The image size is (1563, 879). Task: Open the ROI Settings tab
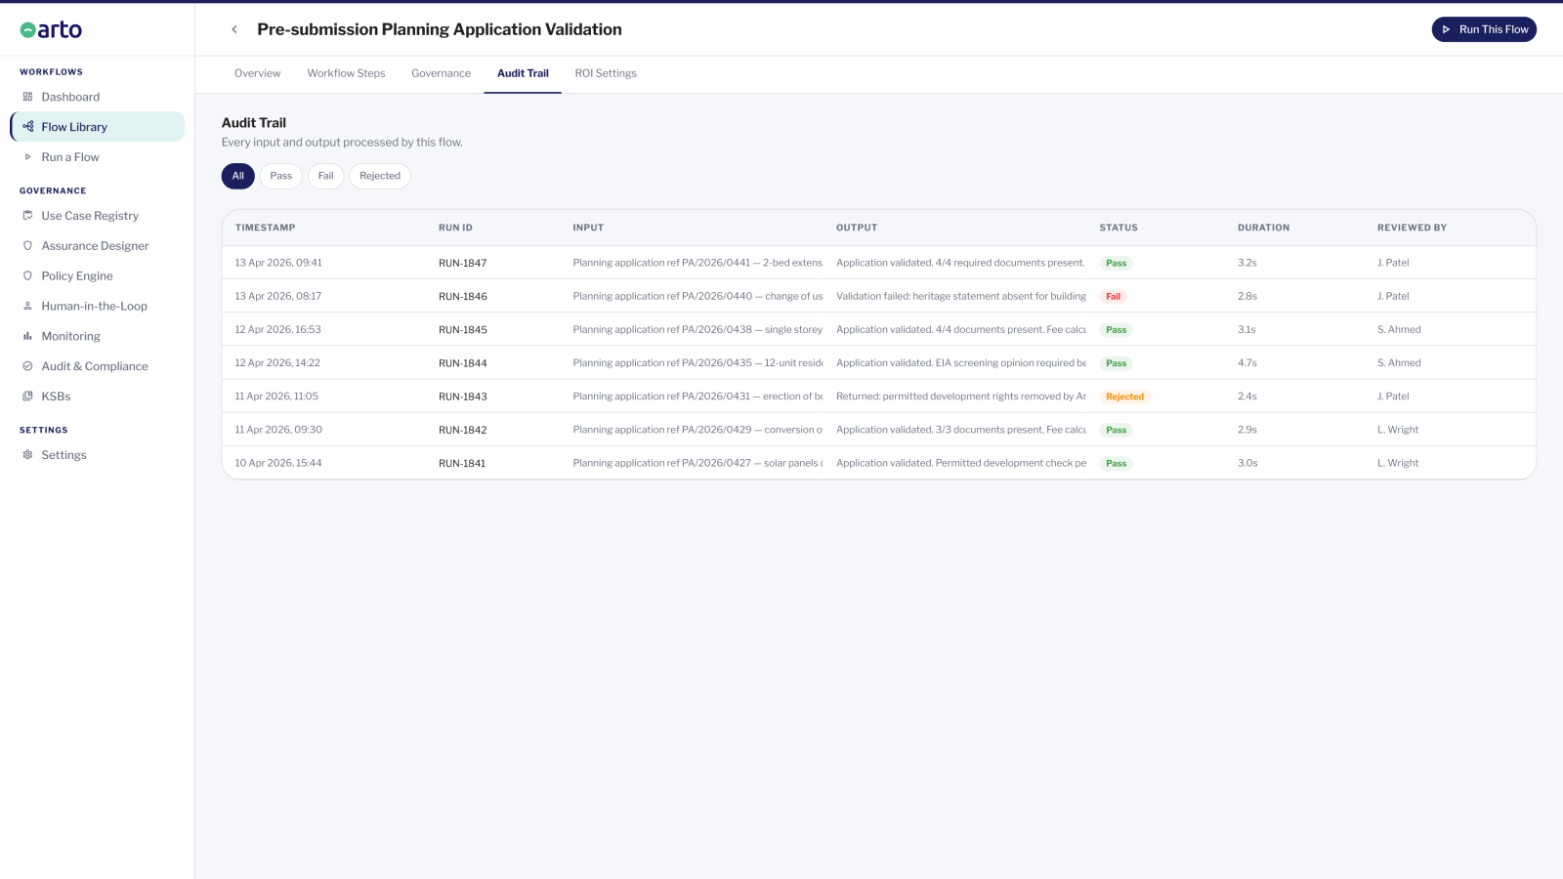[x=606, y=73]
